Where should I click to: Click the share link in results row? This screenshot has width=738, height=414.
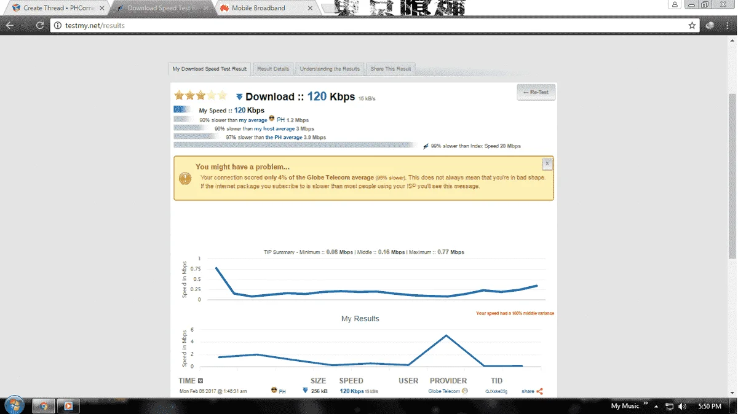pos(528,391)
